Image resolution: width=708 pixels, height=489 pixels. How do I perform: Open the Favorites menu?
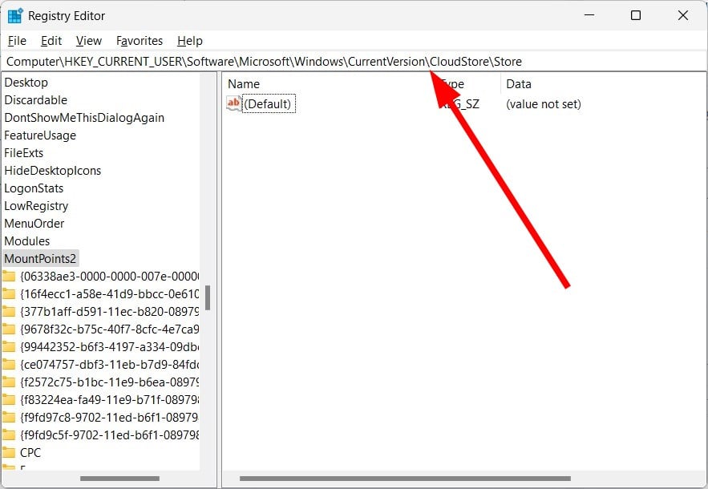point(140,41)
